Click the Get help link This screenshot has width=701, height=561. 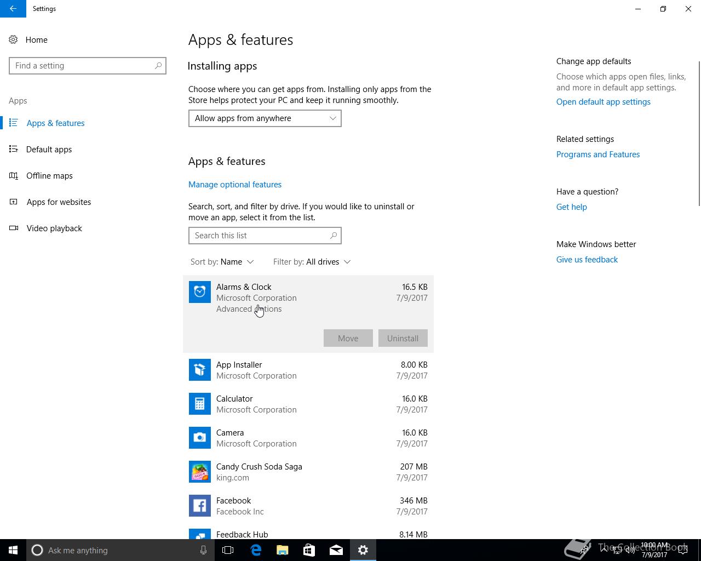pyautogui.click(x=572, y=207)
